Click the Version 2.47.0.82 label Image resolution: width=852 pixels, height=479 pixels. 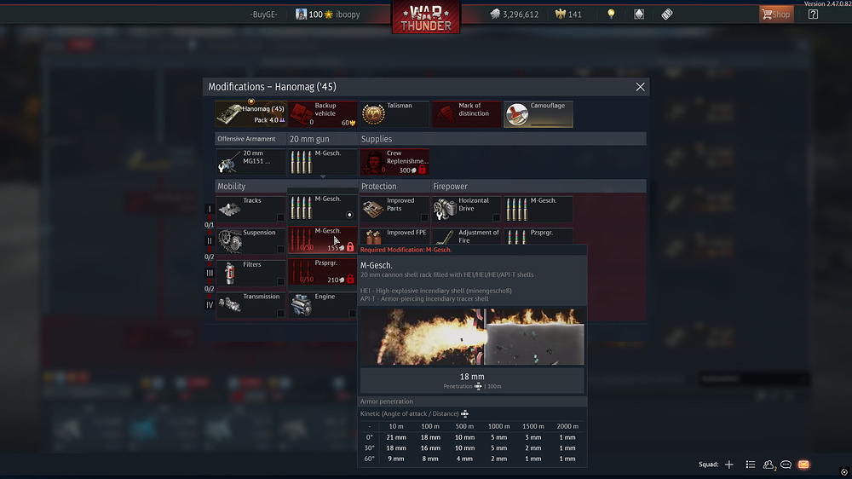[x=827, y=3]
